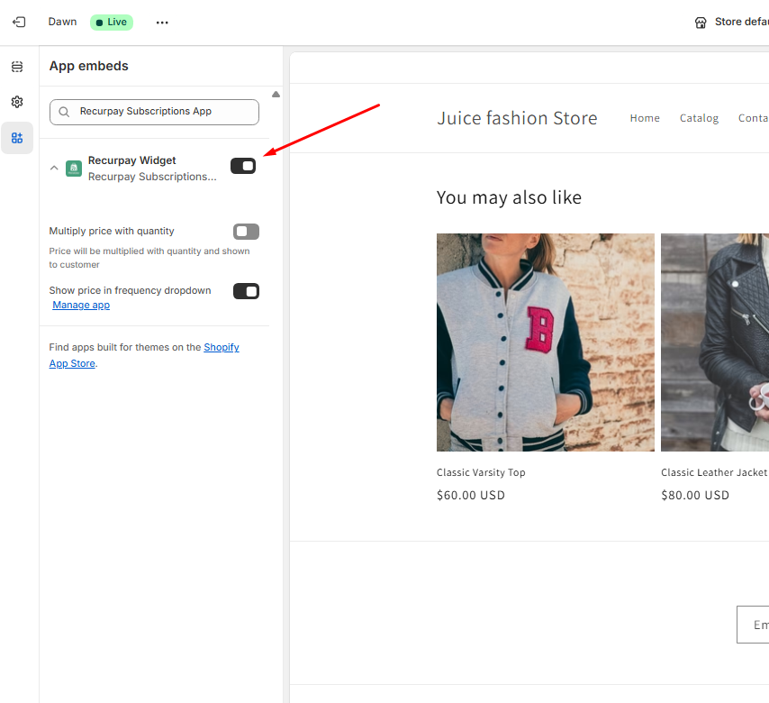Disable Show price in frequency dropdown
Image resolution: width=769 pixels, height=703 pixels.
click(246, 291)
